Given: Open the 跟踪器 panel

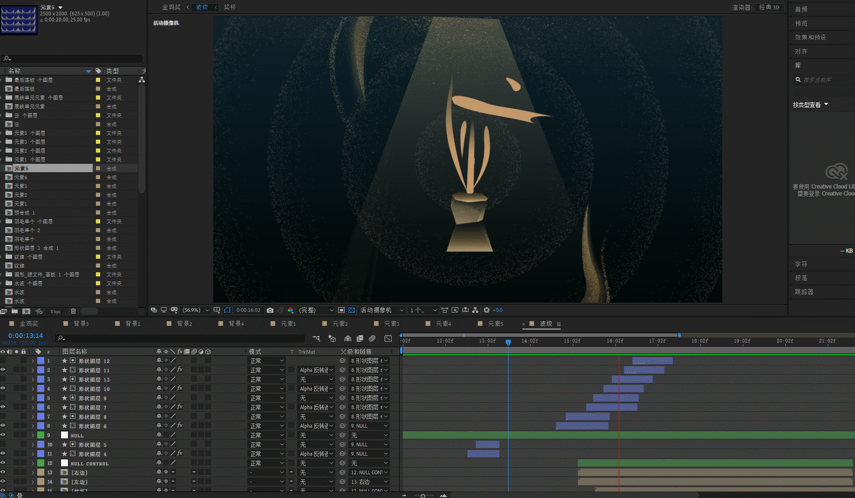Looking at the screenshot, I should pos(804,292).
